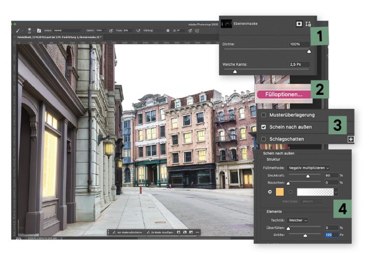This screenshot has width=369, height=257.
Task: Adjust the Rauschen slider handle
Action: click(x=288, y=183)
